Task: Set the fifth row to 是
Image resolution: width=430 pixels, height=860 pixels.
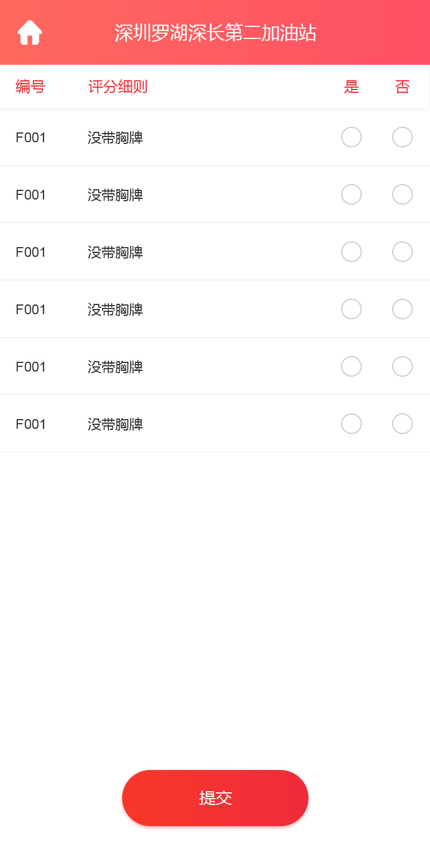Action: (x=351, y=366)
